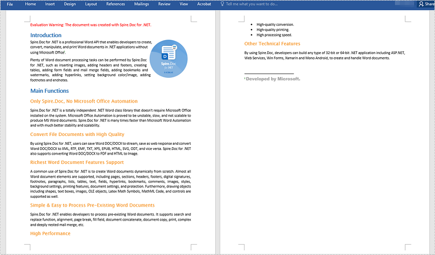This screenshot has width=435, height=255.
Task: Focus the 'Tell me what you want to do' box
Action: [252, 4]
